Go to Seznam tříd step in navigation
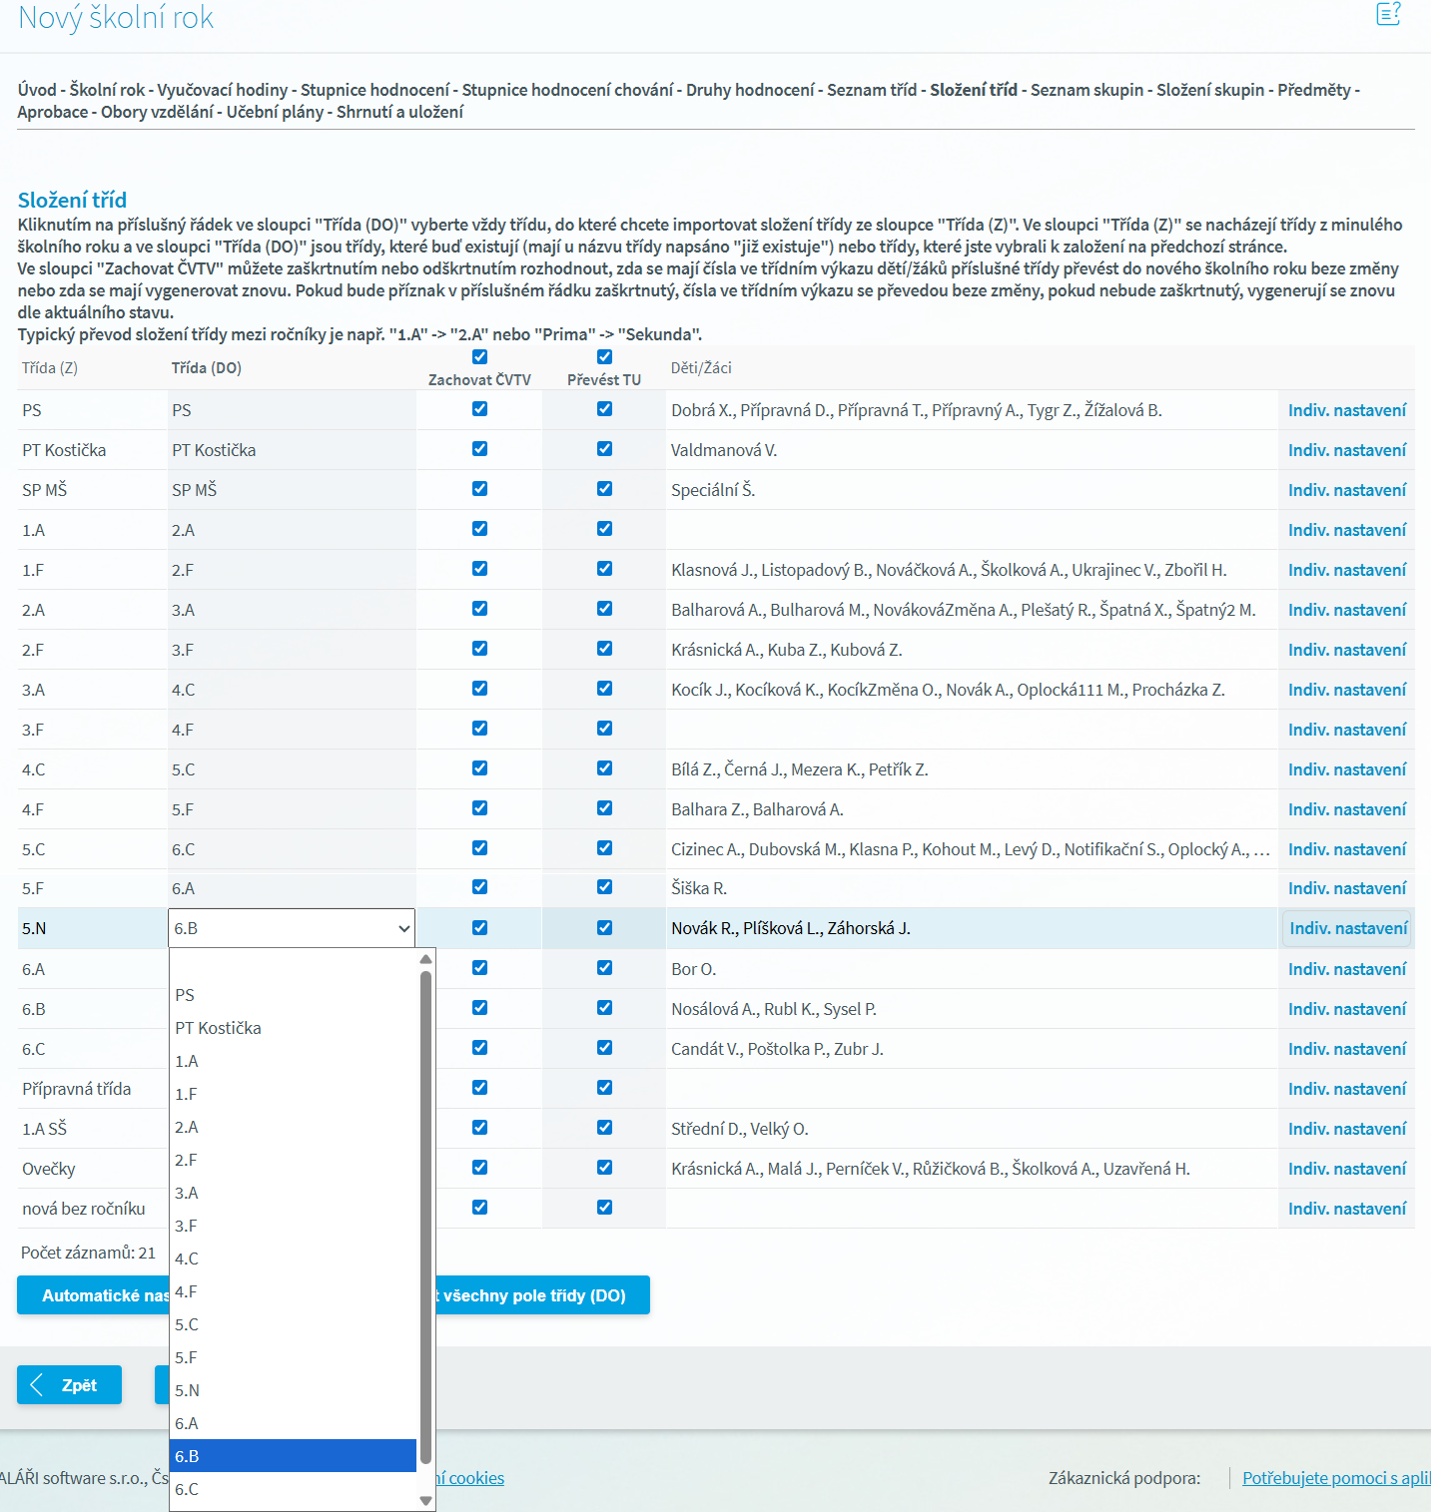Image resolution: width=1431 pixels, height=1512 pixels. pos(871,90)
